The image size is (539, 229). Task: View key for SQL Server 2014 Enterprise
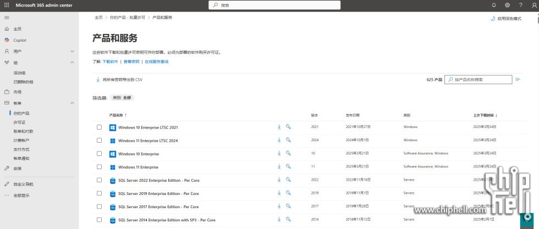point(288,219)
